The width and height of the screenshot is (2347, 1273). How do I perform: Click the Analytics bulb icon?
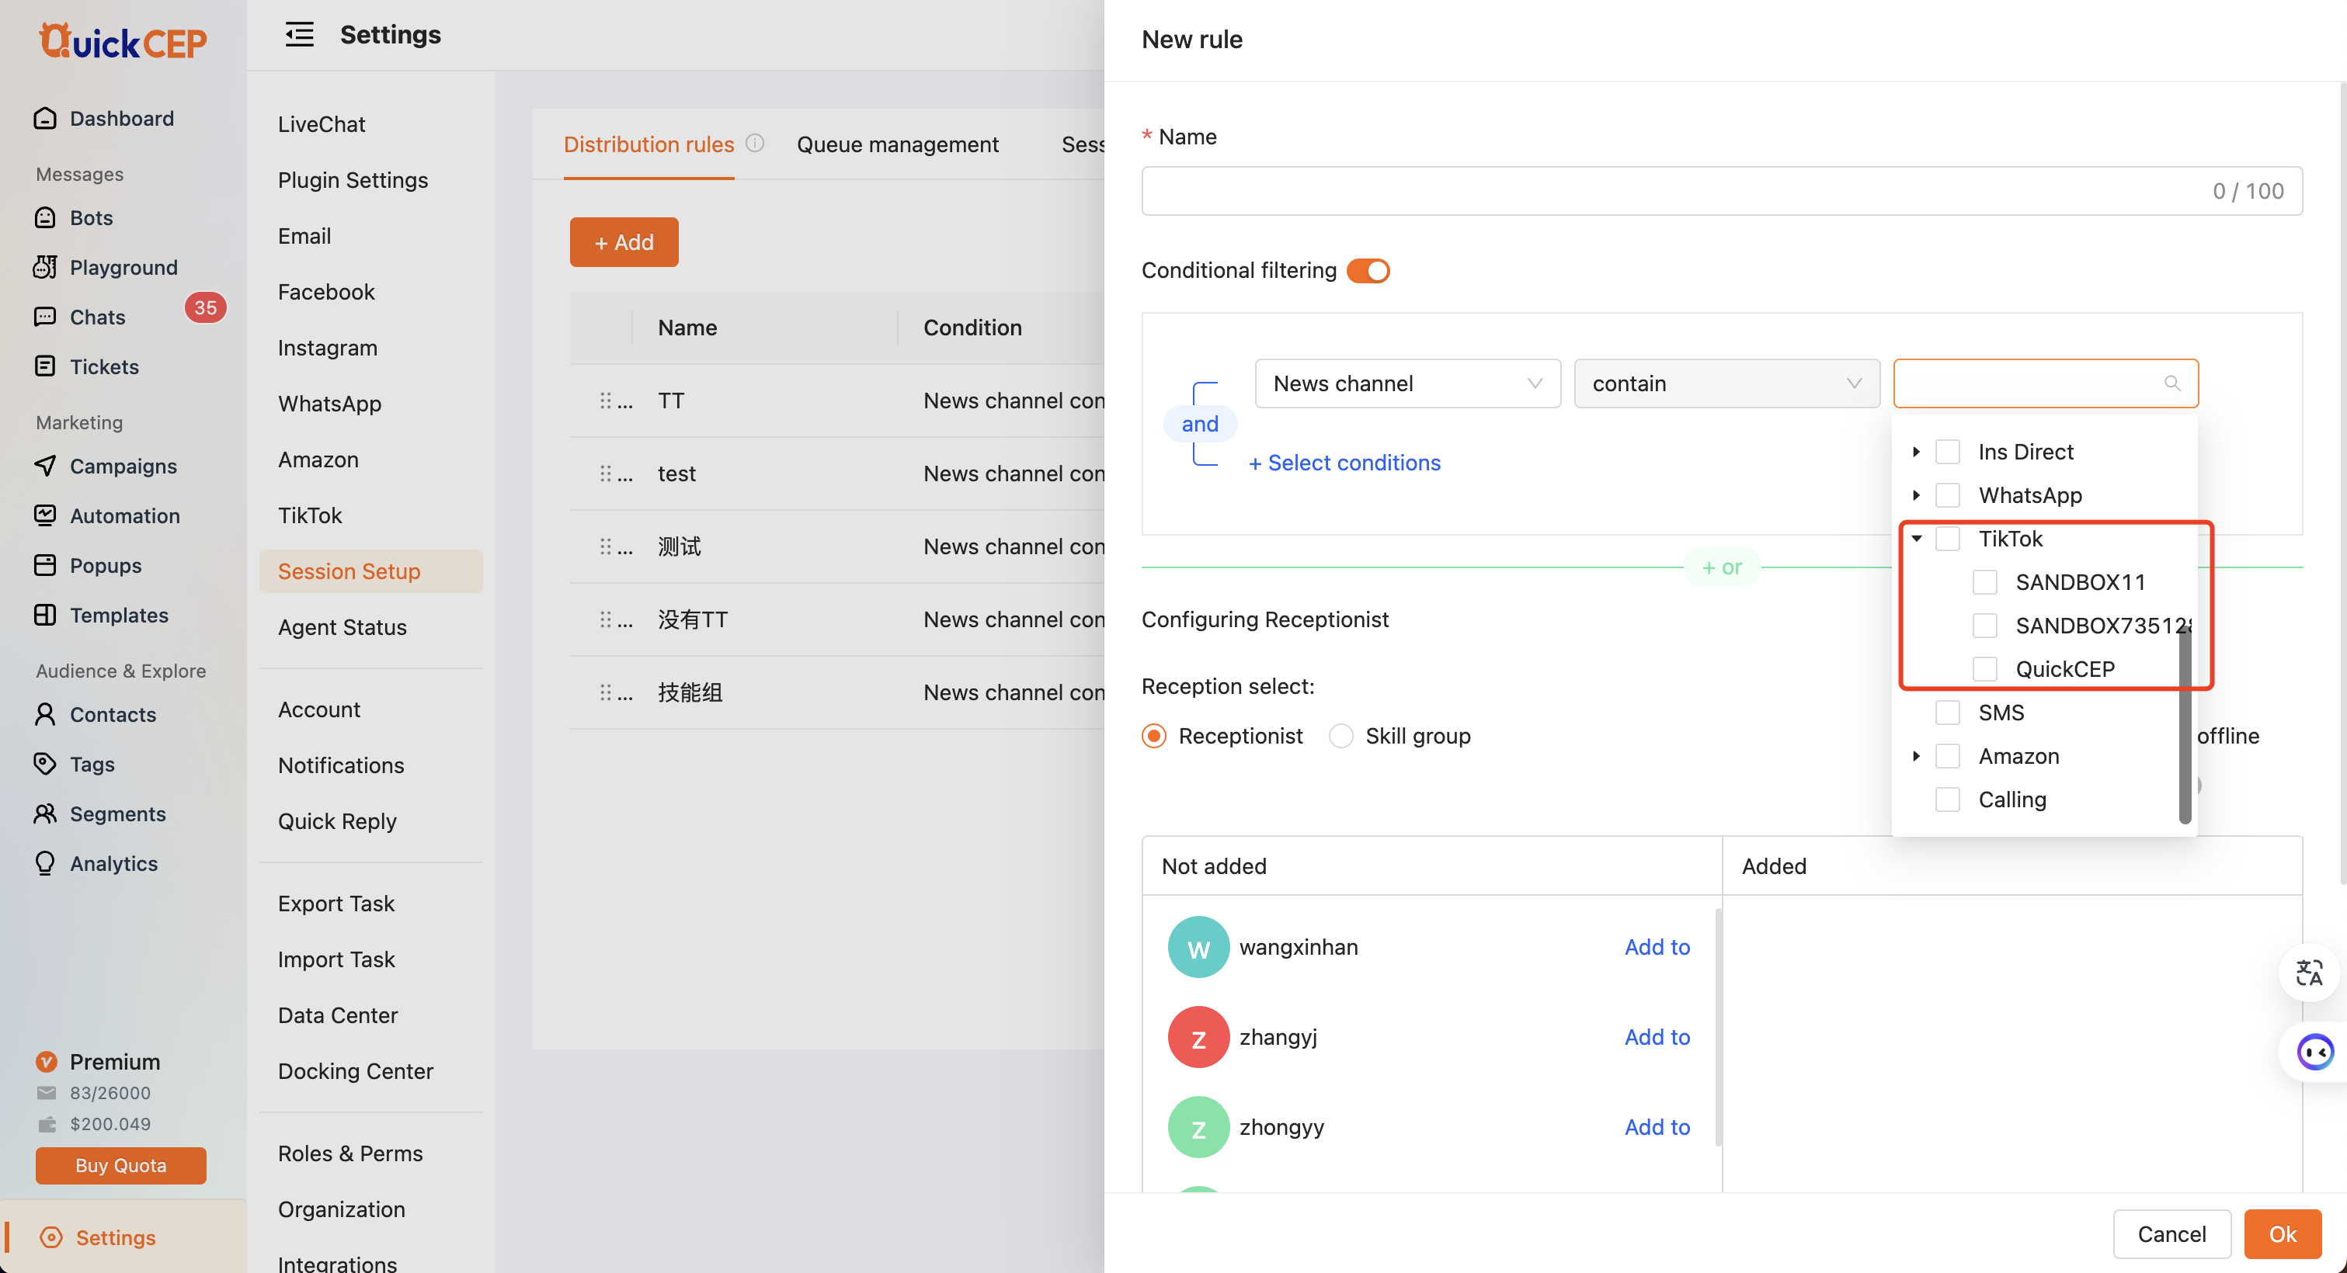click(x=44, y=863)
